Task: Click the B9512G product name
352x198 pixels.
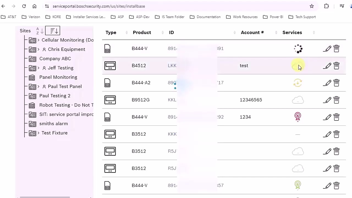Action: 141,100
